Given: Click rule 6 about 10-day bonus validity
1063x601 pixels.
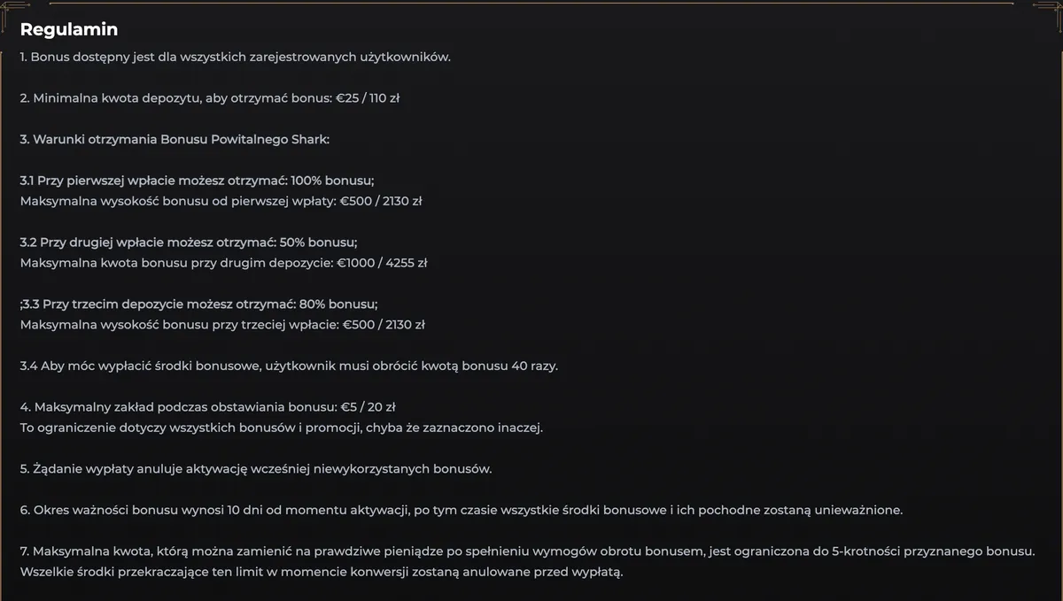Looking at the screenshot, I should tap(462, 510).
